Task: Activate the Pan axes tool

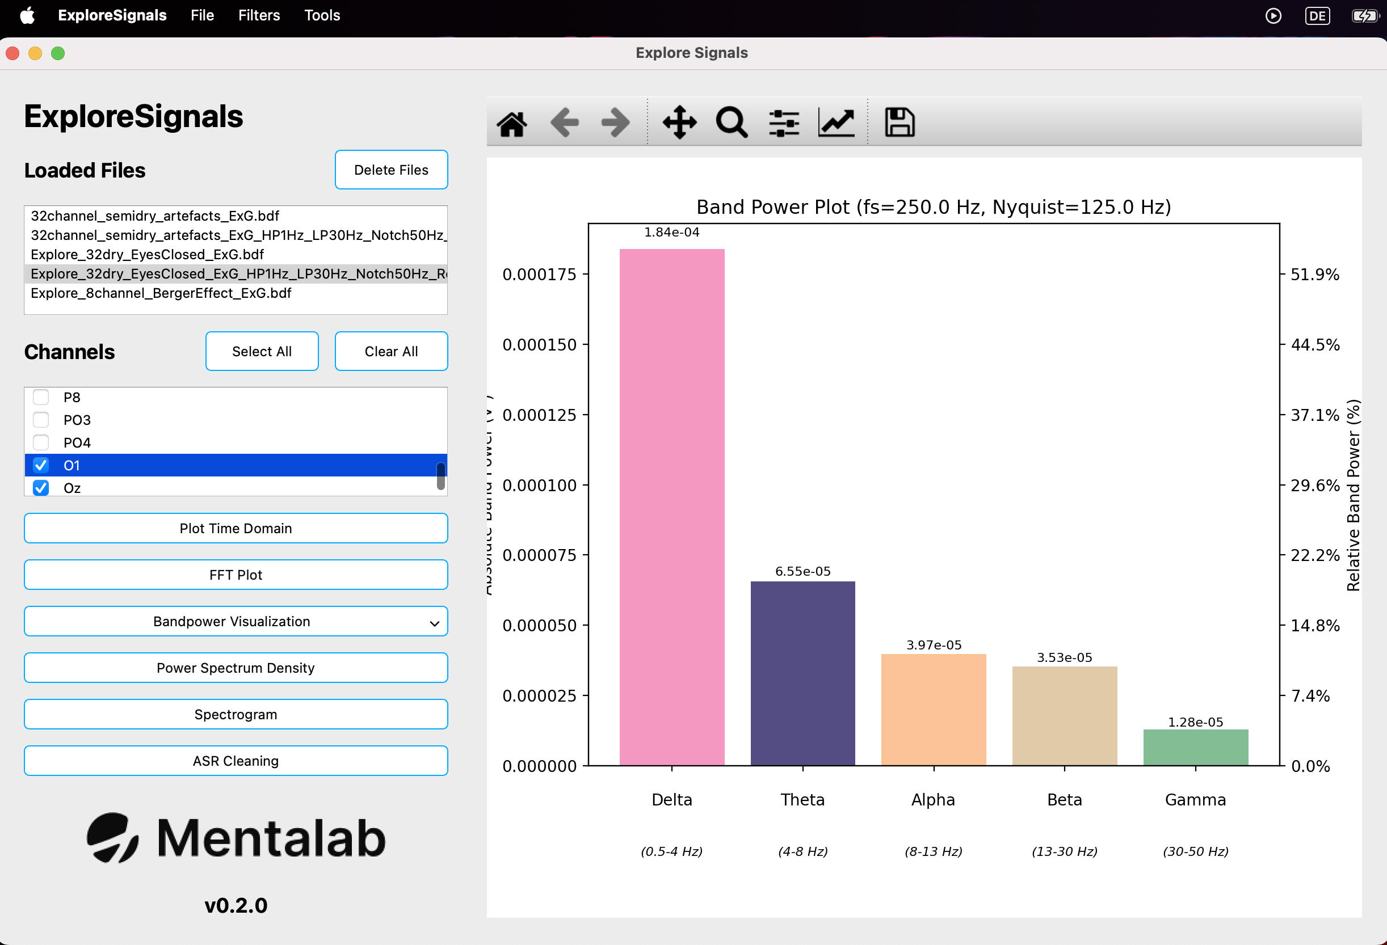Action: point(680,123)
